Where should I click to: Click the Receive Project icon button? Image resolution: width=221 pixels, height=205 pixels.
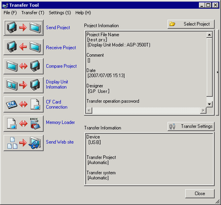[x=24, y=47]
